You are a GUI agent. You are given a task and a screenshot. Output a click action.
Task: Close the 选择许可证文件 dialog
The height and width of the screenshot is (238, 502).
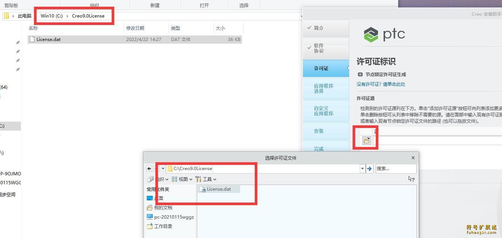(x=413, y=158)
